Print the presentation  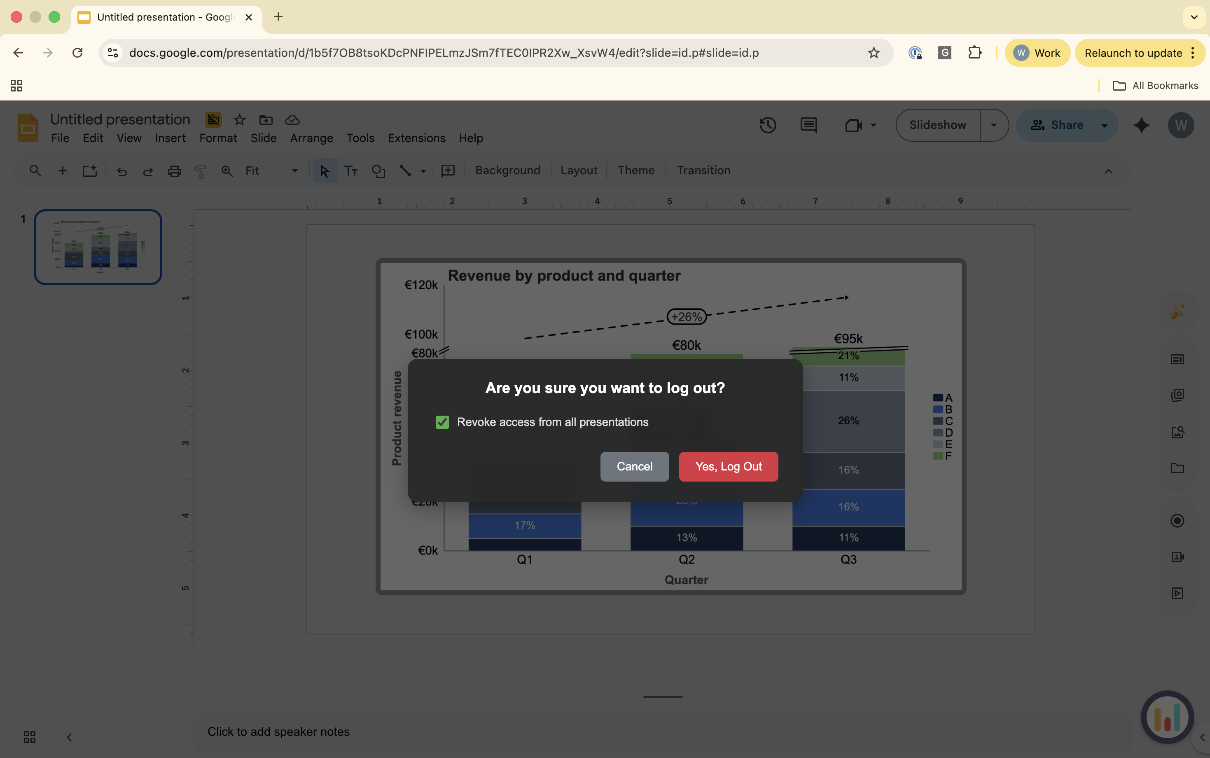[x=174, y=171]
